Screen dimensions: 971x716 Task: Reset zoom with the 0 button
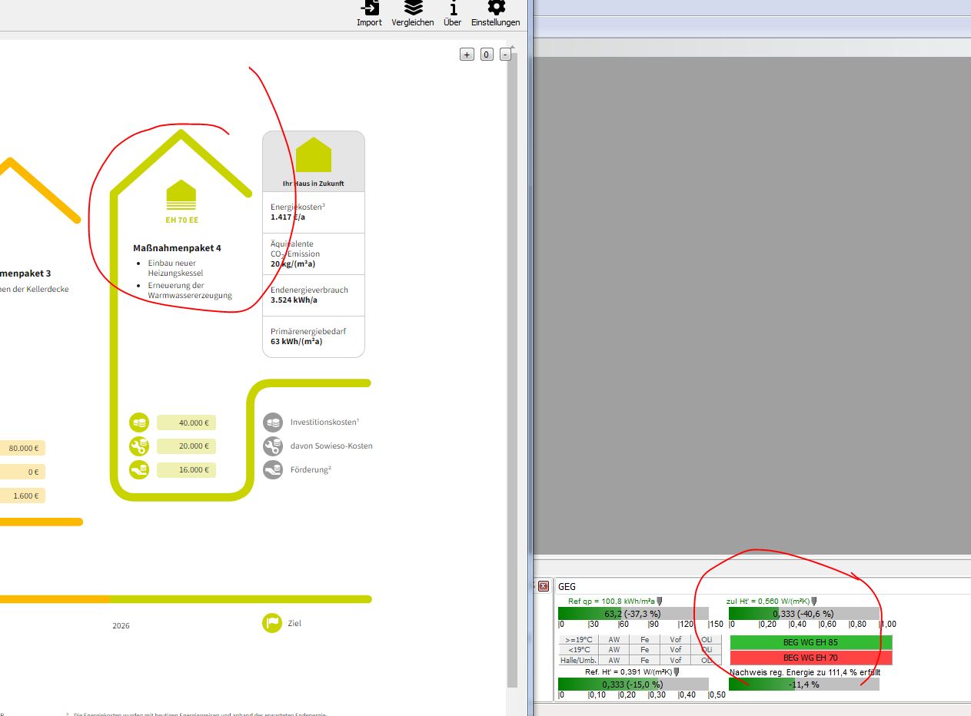click(487, 54)
